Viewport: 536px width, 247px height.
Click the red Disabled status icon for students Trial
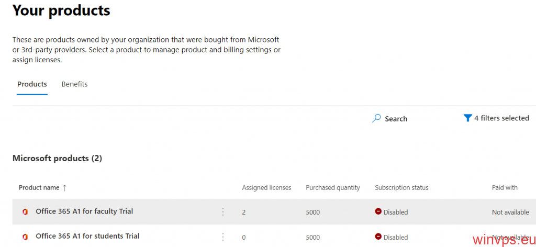[x=378, y=237]
